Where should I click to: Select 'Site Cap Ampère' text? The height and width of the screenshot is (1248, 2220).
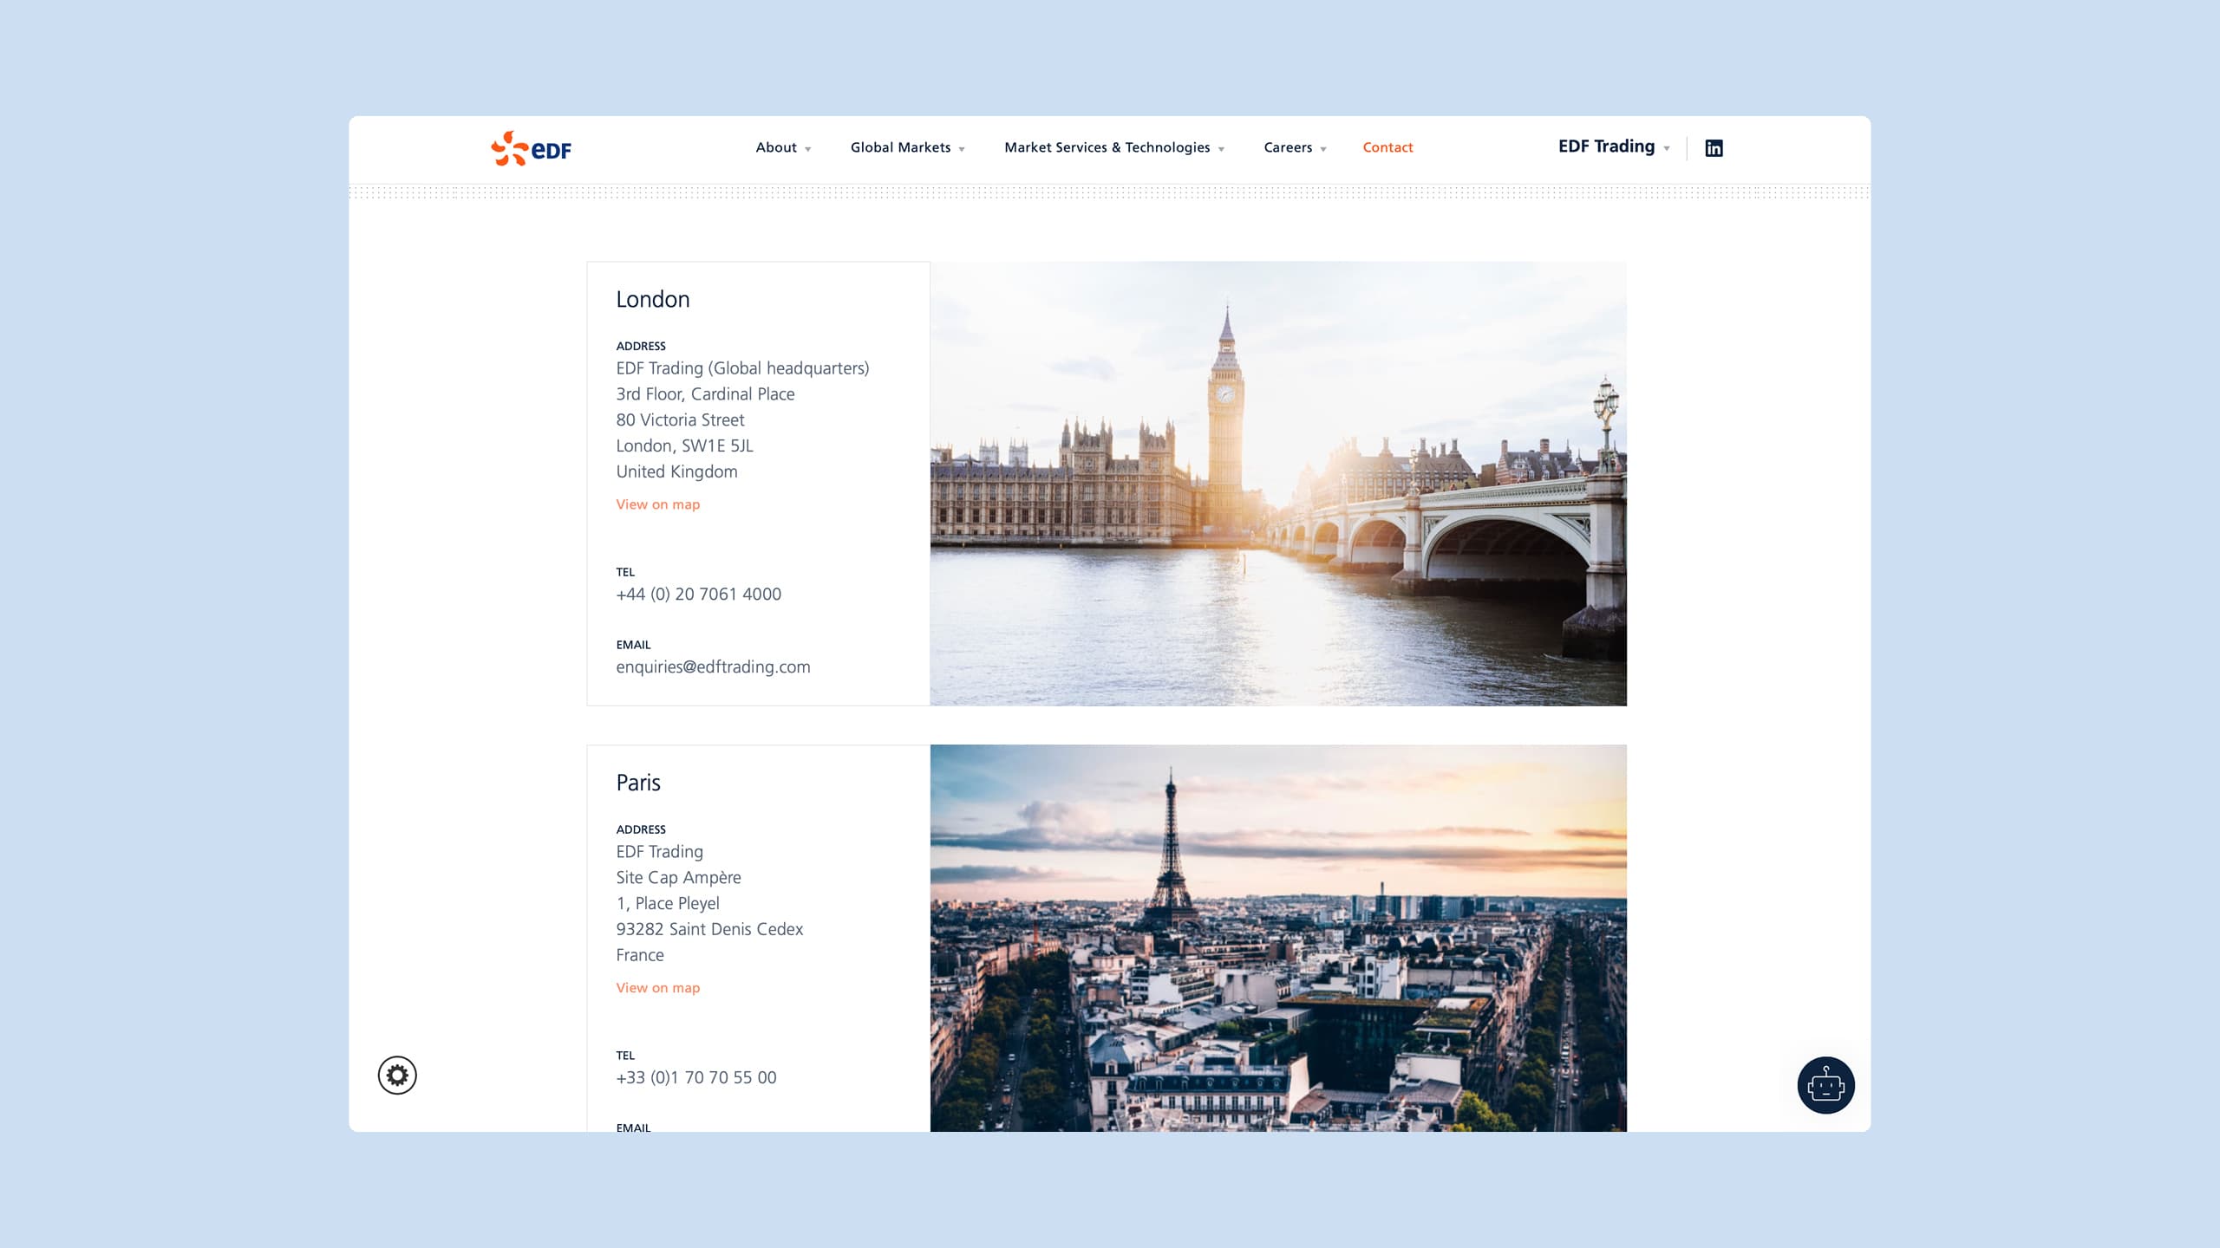[x=678, y=877]
